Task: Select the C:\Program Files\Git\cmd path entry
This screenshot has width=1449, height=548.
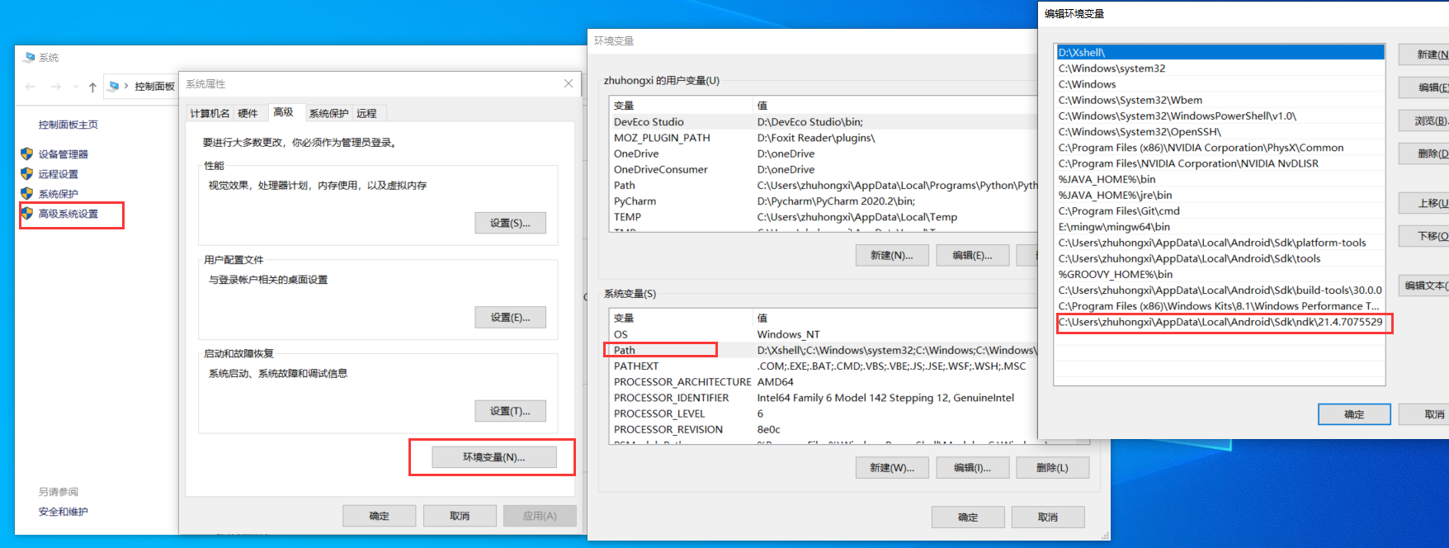Action: [1220, 211]
